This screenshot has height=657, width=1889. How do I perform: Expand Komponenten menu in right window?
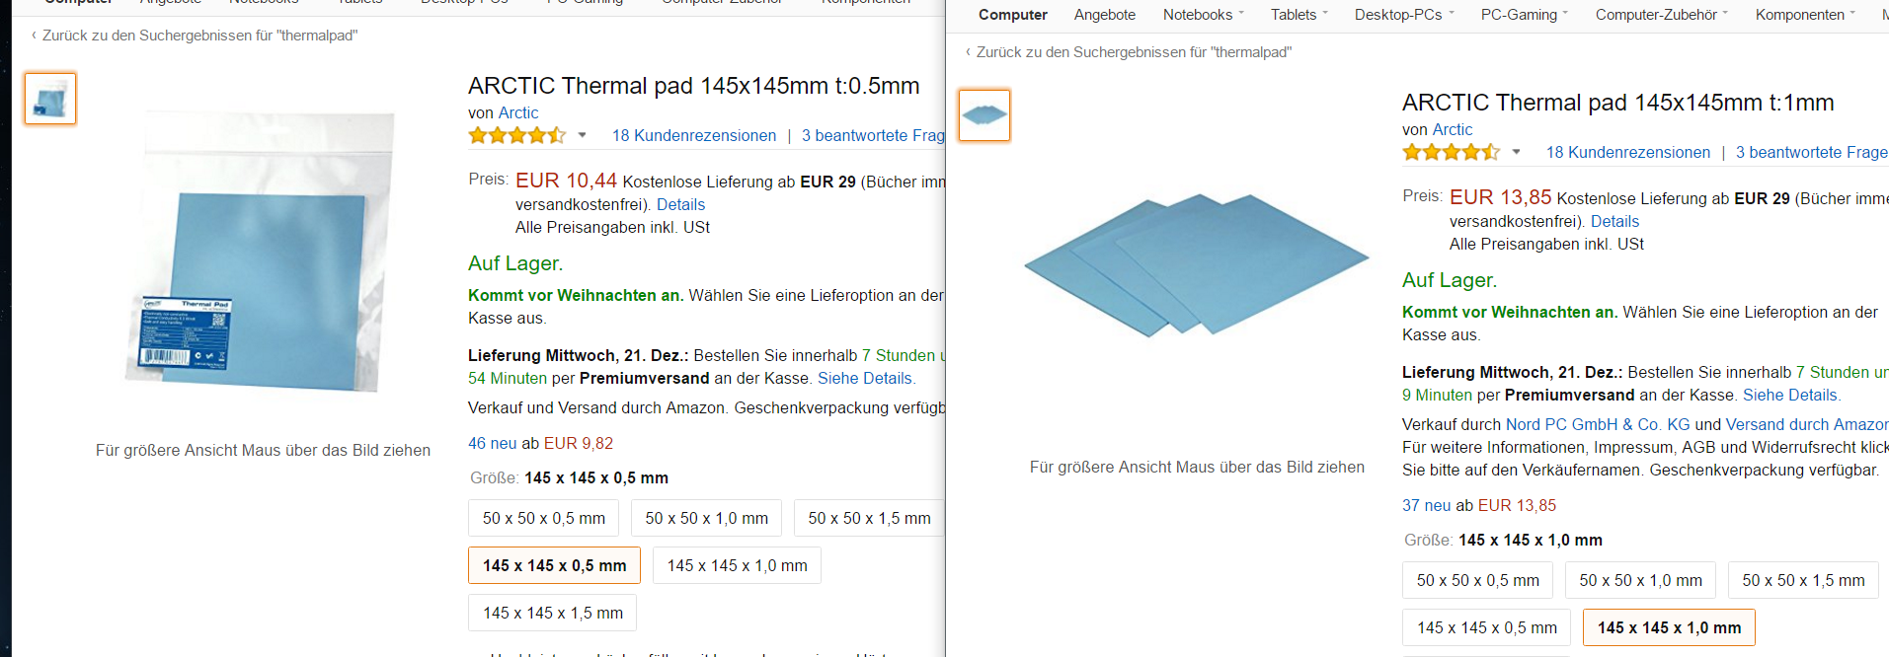[1806, 15]
